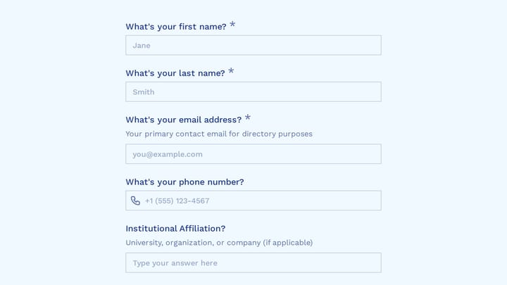Click the Institutional Affiliation answer box
The width and height of the screenshot is (507, 285).
click(254, 262)
